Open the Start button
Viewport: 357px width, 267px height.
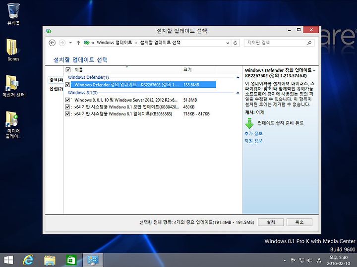click(x=9, y=260)
